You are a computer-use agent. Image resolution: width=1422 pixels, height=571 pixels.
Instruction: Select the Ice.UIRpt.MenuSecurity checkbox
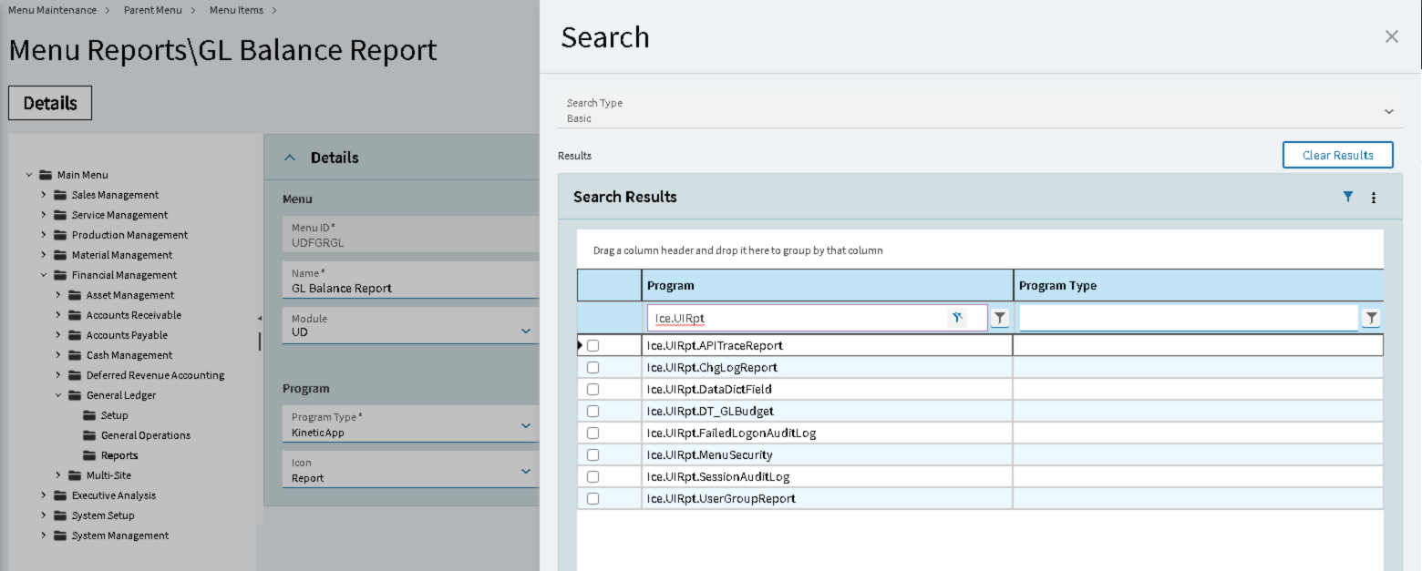click(593, 455)
